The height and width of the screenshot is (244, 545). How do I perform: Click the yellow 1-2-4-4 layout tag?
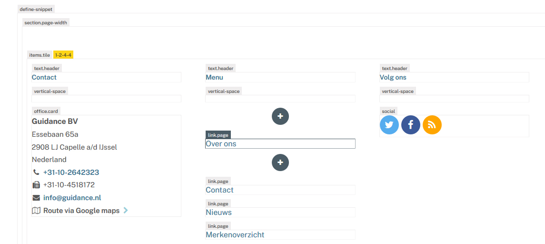63,55
